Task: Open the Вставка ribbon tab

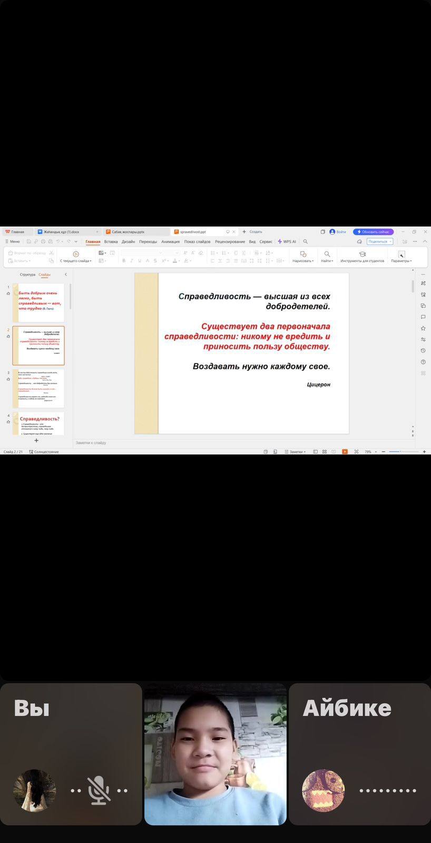Action: coord(111,242)
